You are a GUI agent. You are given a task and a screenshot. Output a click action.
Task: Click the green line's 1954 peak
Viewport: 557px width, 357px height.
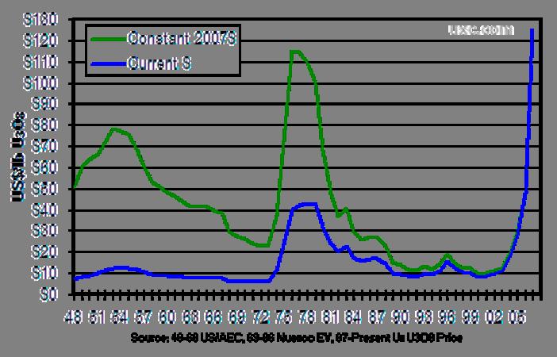tap(113, 129)
